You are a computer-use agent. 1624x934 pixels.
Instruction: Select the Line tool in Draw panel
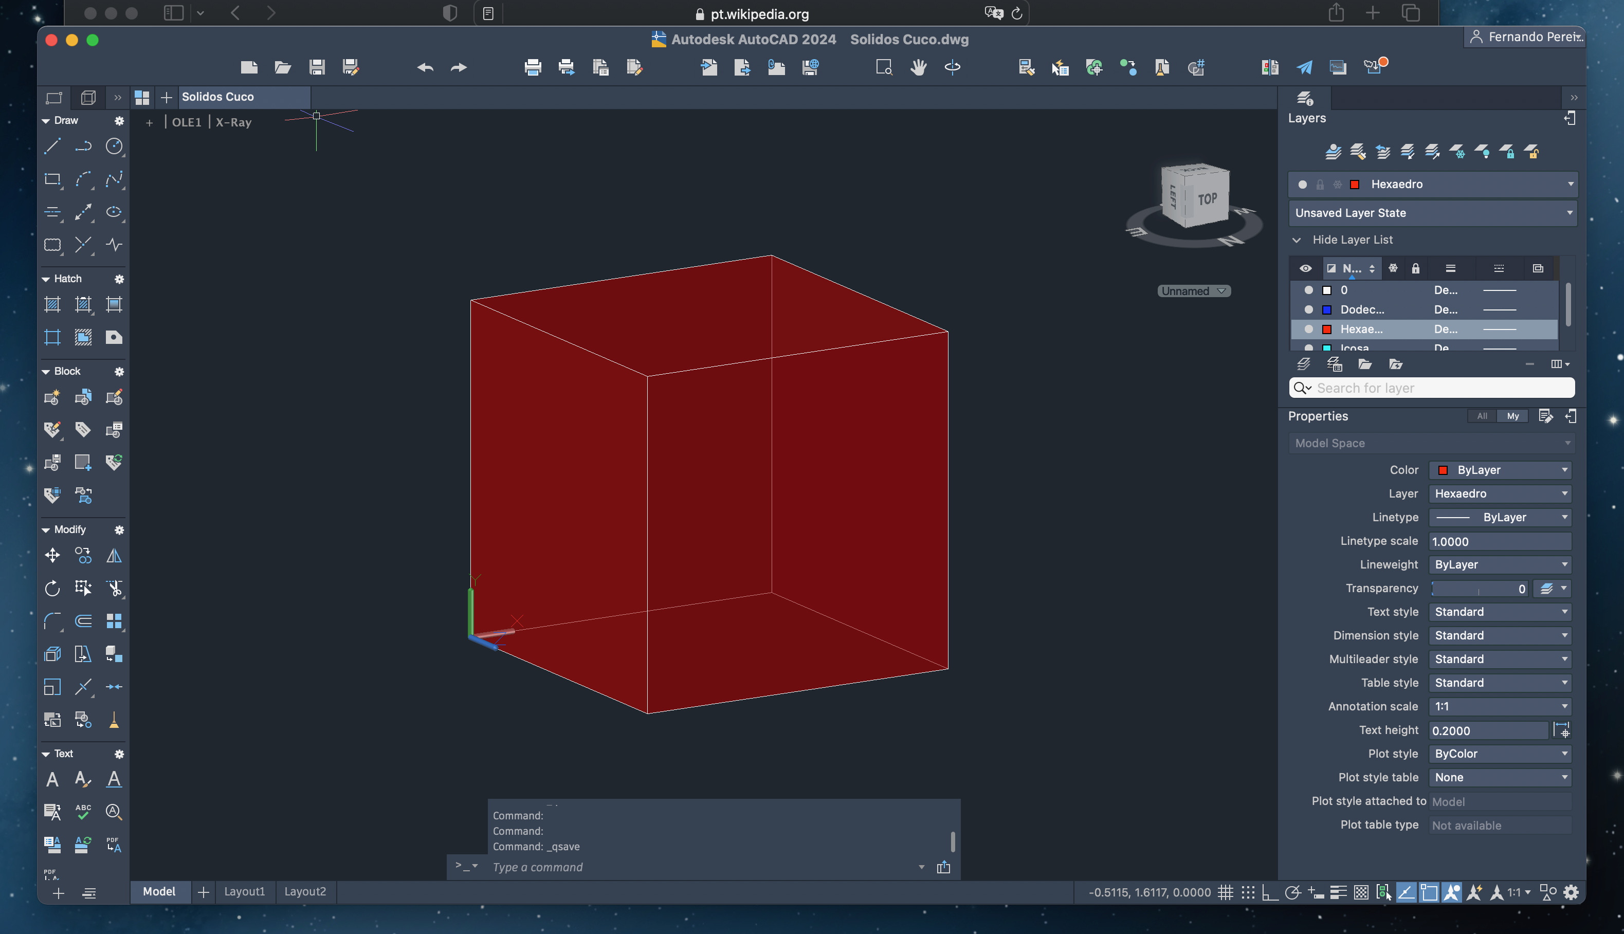pyautogui.click(x=52, y=146)
